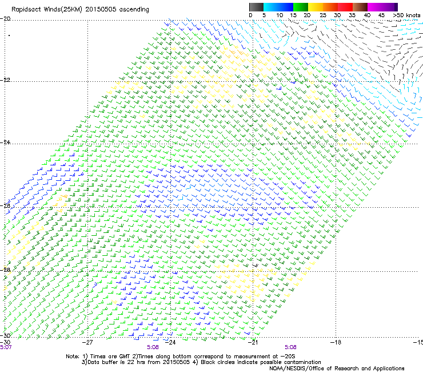The image size is (423, 372).
Task: Pick the red 30-35 knots color segment
Action: (345, 7)
